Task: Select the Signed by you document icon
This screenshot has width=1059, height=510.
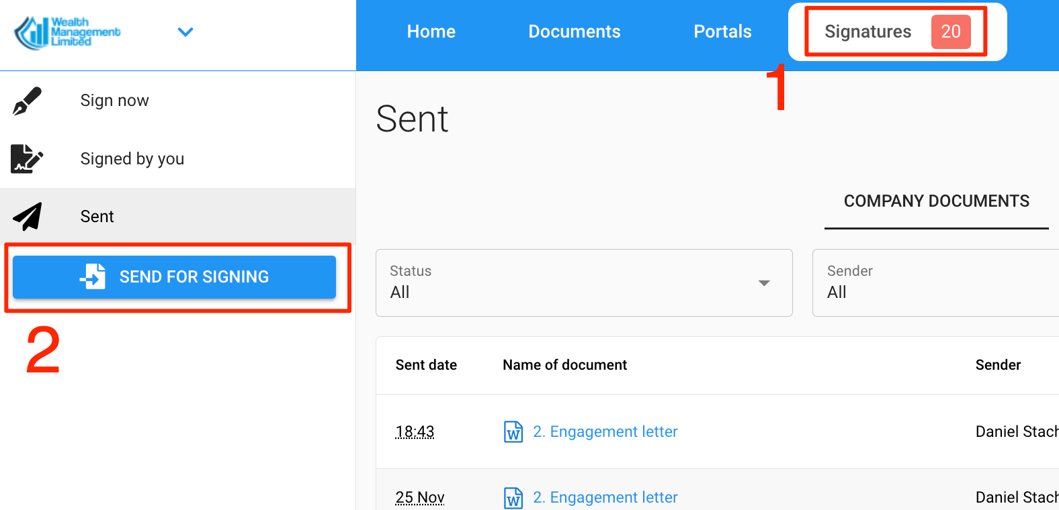Action: pyautogui.click(x=27, y=159)
